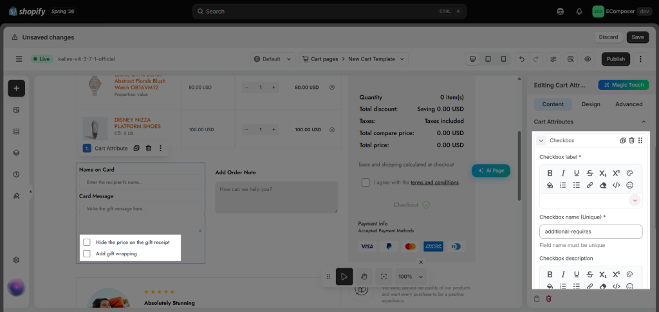Open the settings gear in left sidebar

click(x=16, y=260)
